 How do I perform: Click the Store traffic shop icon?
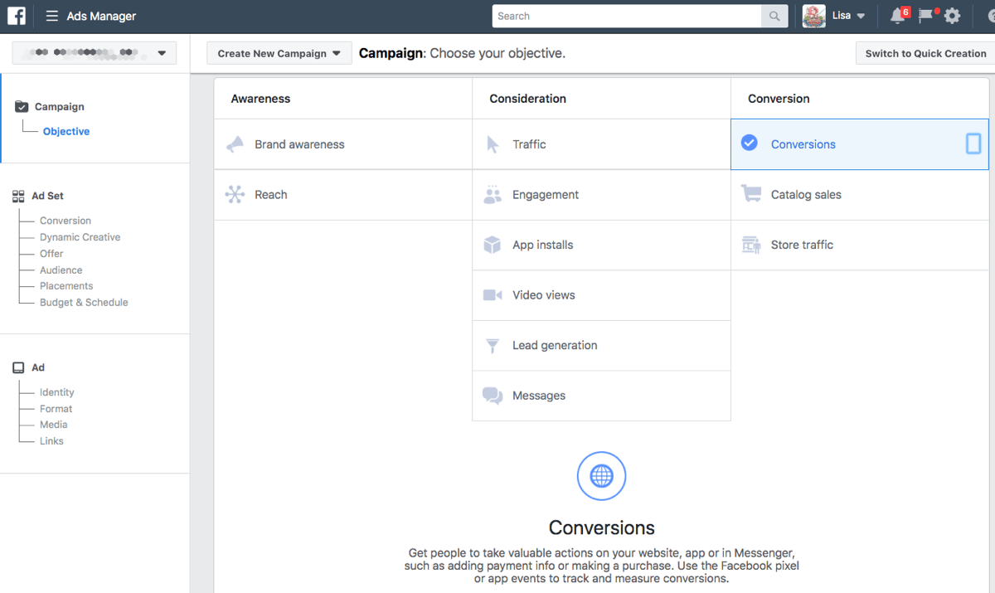coord(751,245)
